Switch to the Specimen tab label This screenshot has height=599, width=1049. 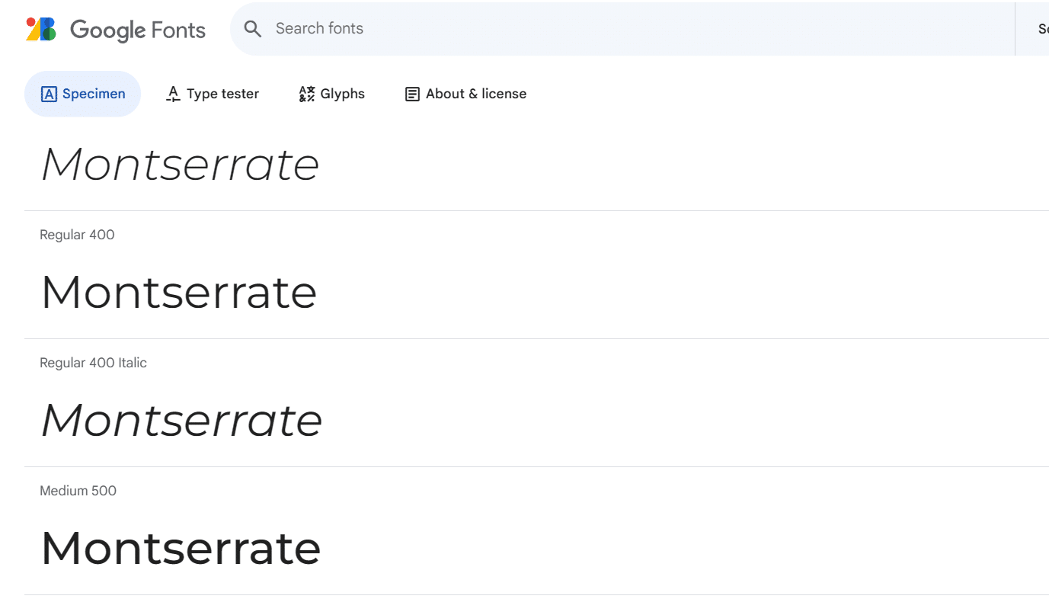[x=94, y=94]
